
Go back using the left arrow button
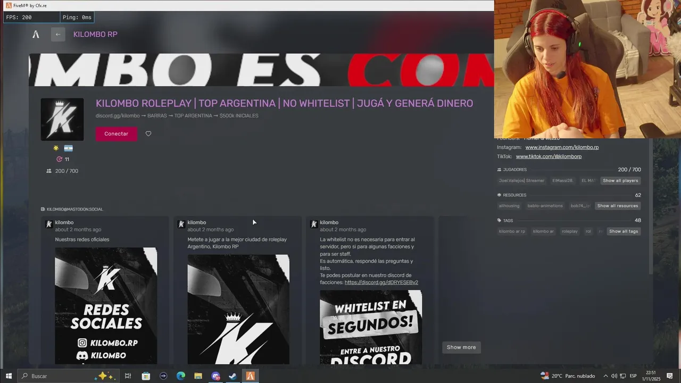[x=58, y=35]
